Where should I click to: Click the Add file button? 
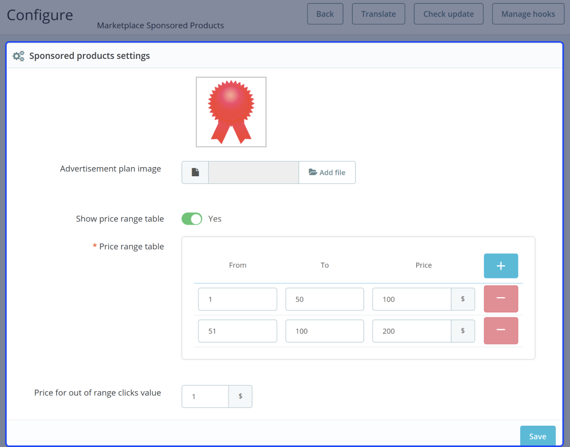pyautogui.click(x=327, y=172)
